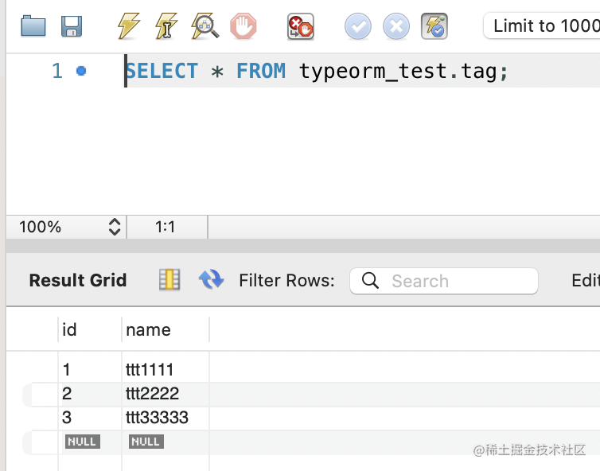
Task: Toggle auto-commit mode icon
Action: pos(434,27)
